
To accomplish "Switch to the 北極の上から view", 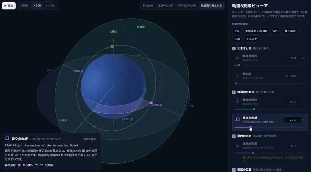I will point(166,5).
